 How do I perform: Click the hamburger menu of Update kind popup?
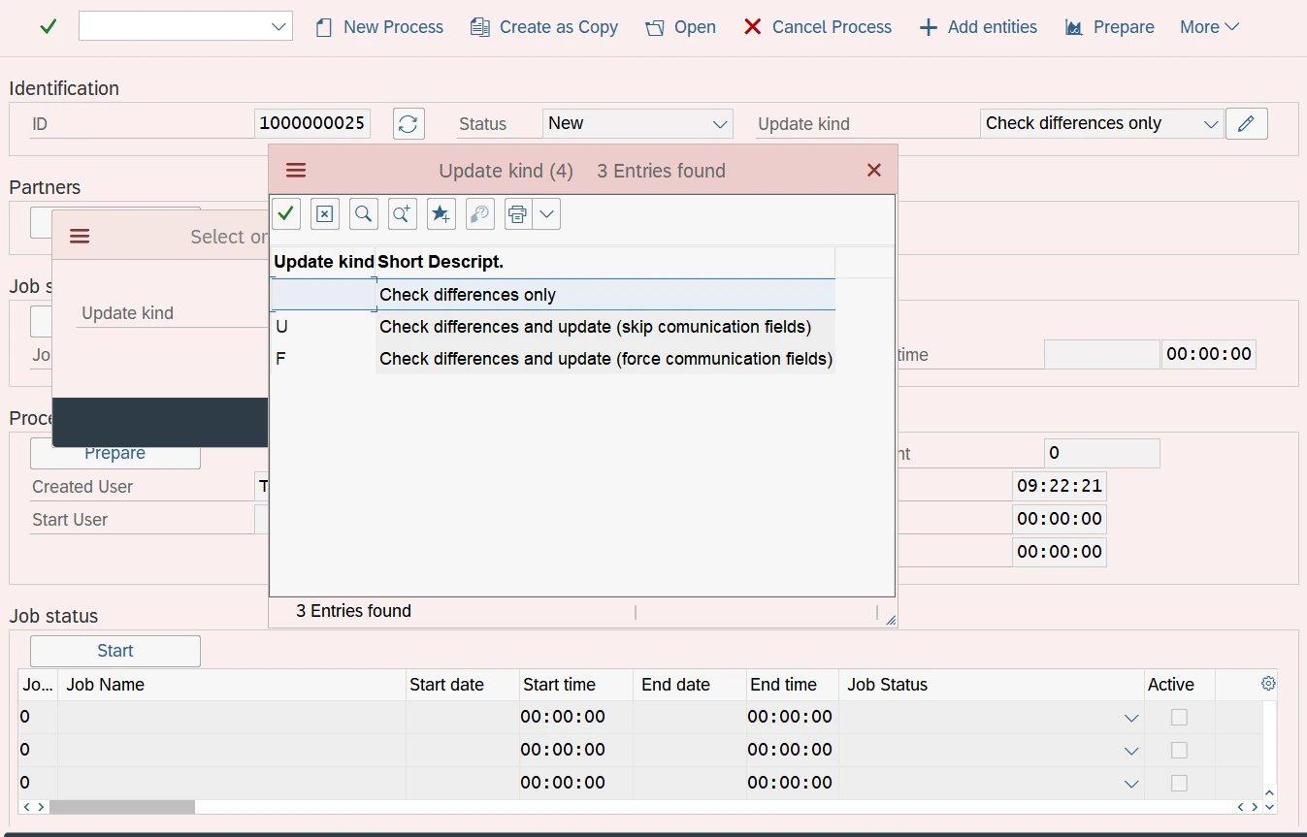pyautogui.click(x=296, y=171)
